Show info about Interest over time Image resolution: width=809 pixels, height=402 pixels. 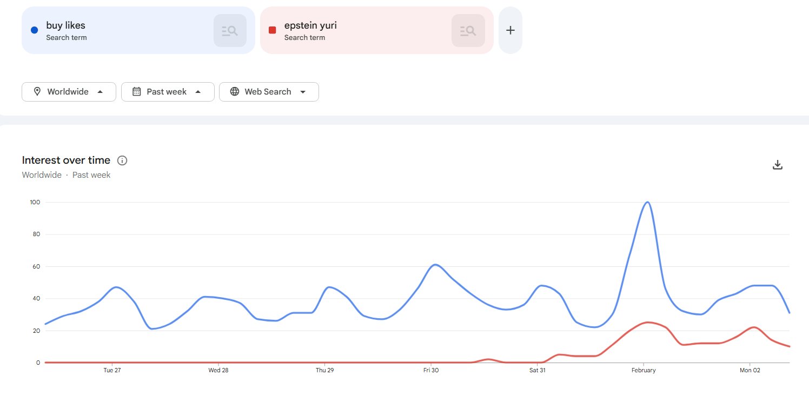coord(122,160)
